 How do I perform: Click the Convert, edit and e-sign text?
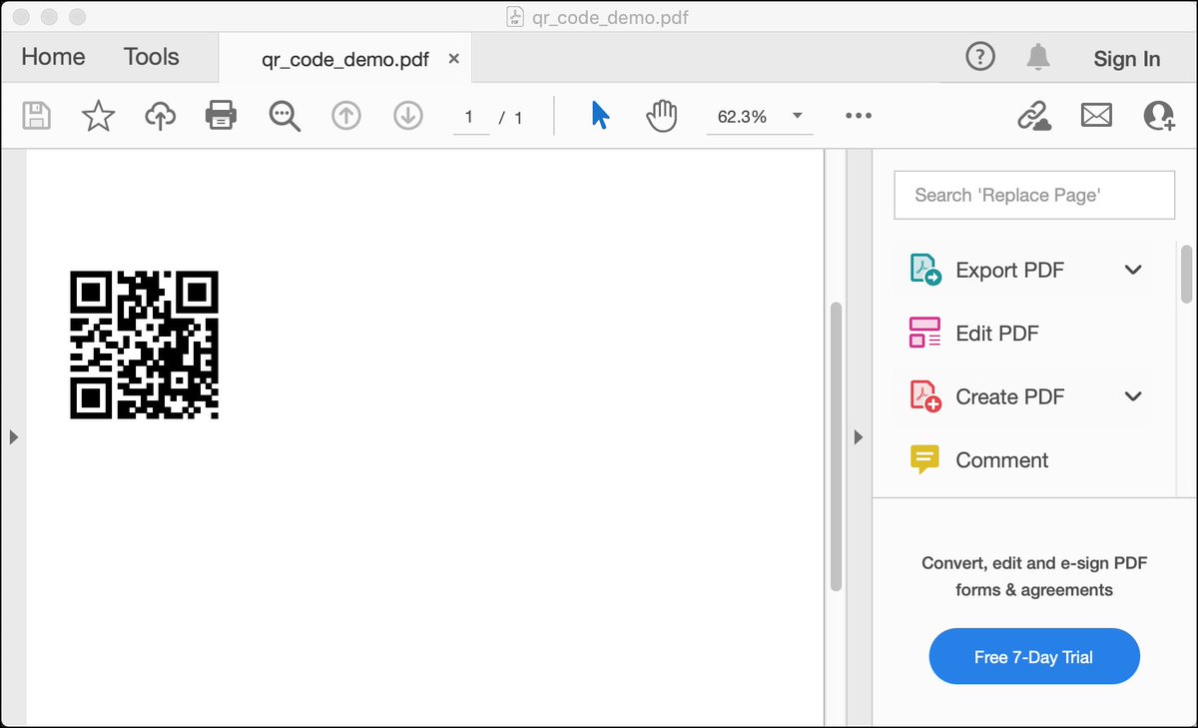[1034, 576]
